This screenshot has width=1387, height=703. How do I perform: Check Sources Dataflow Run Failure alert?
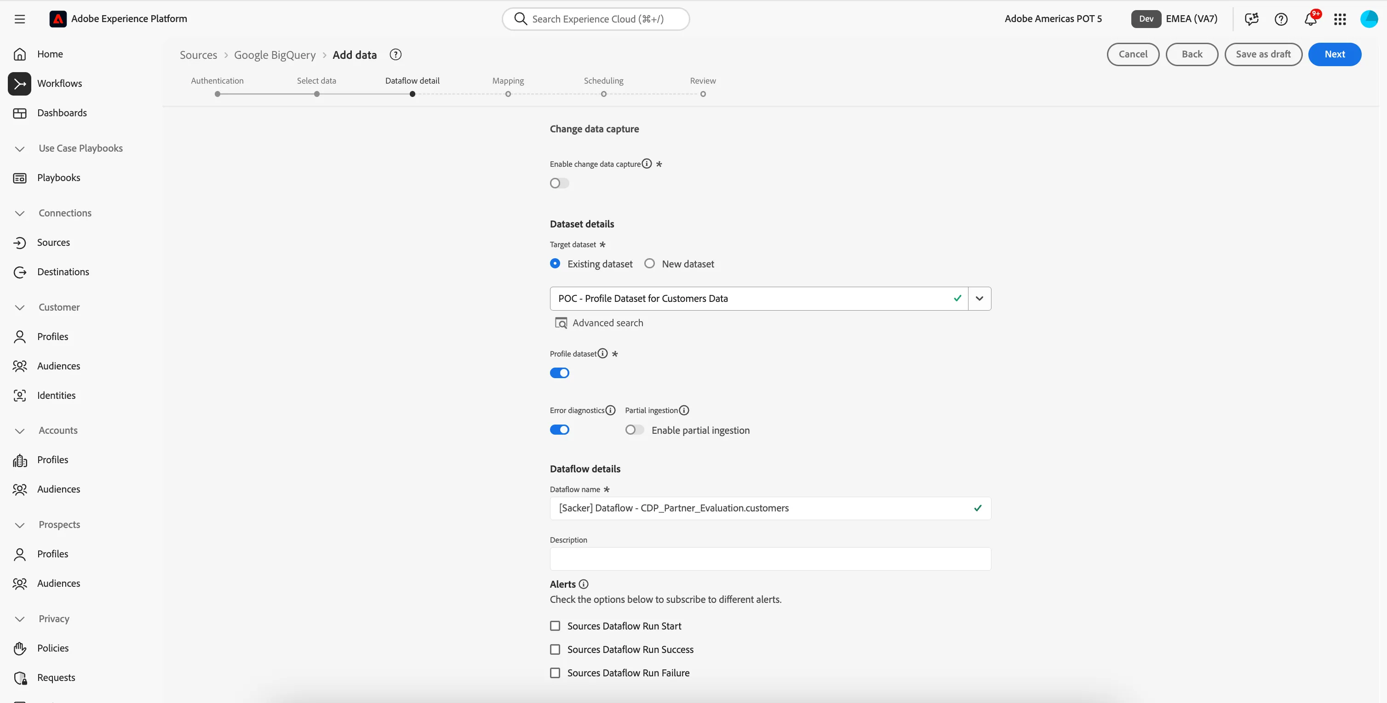555,673
